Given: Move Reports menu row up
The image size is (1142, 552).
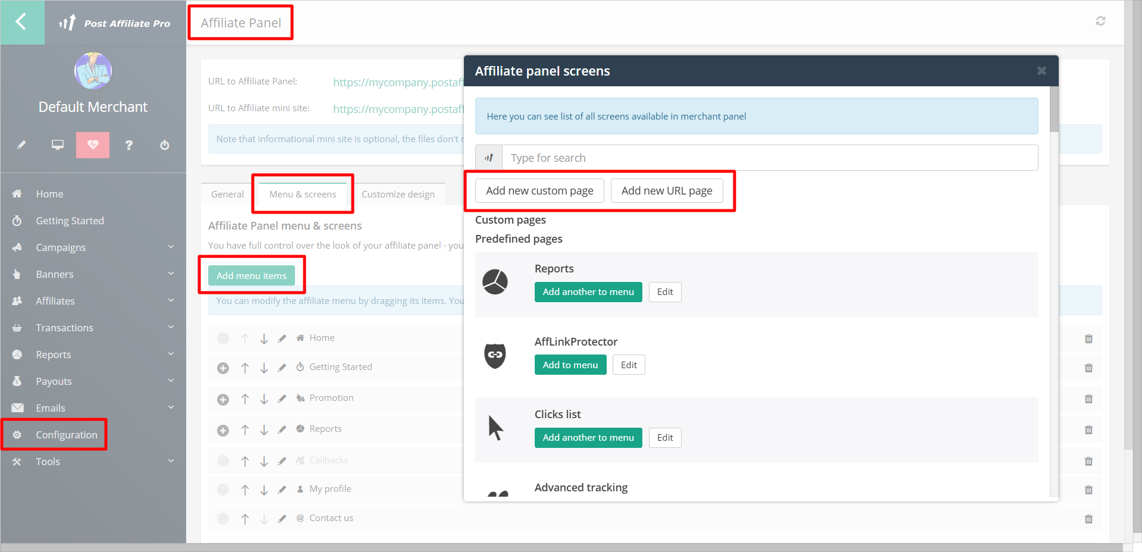Looking at the screenshot, I should (245, 430).
